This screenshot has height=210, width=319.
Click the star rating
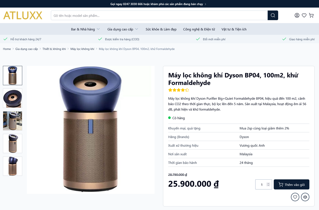179,90
